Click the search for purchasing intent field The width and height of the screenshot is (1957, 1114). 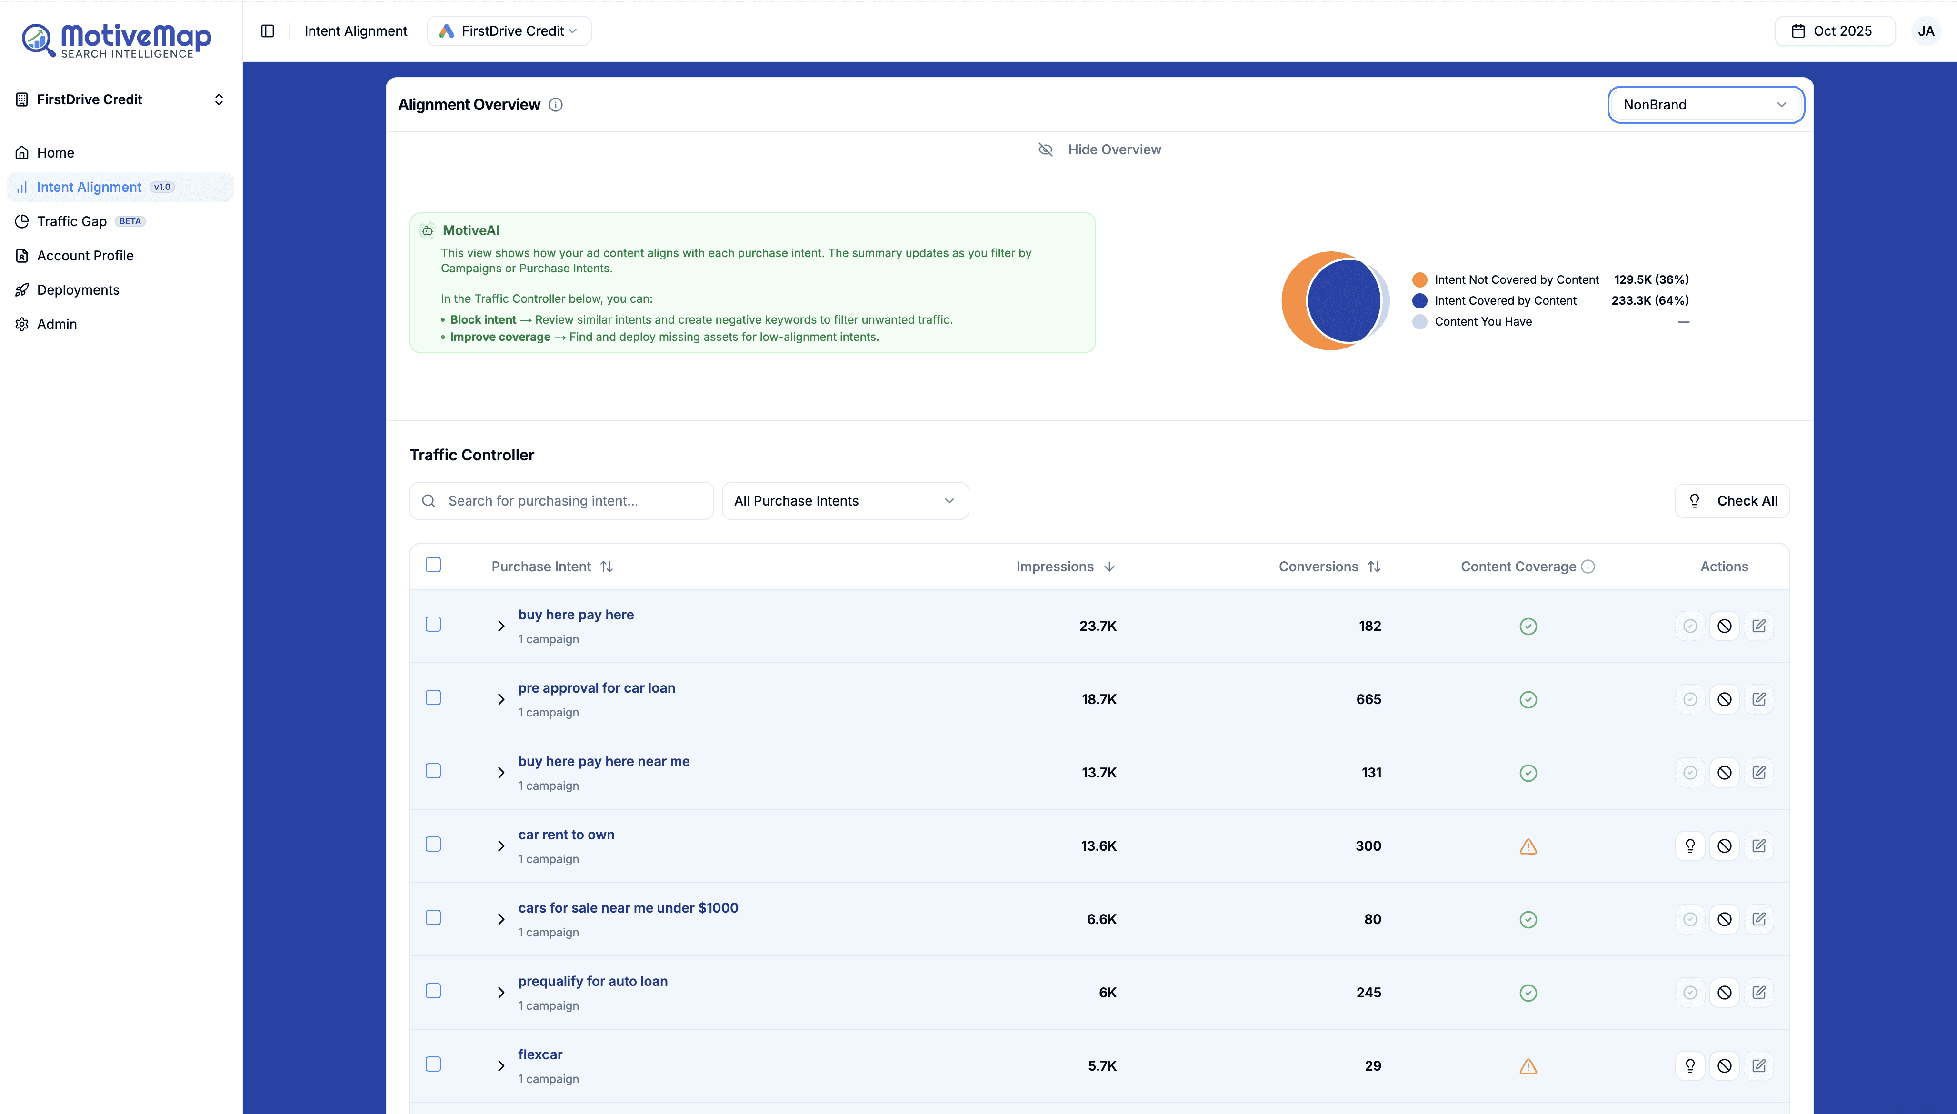[561, 501]
